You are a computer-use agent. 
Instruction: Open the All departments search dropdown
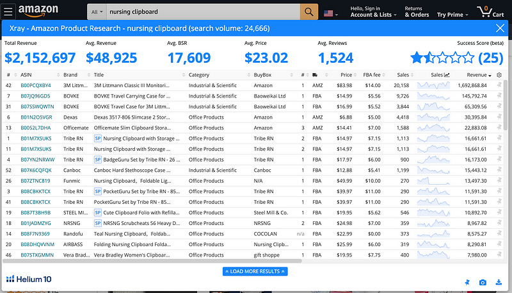[97, 12]
